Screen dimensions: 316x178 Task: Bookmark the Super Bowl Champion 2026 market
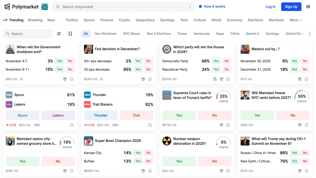point(150,171)
